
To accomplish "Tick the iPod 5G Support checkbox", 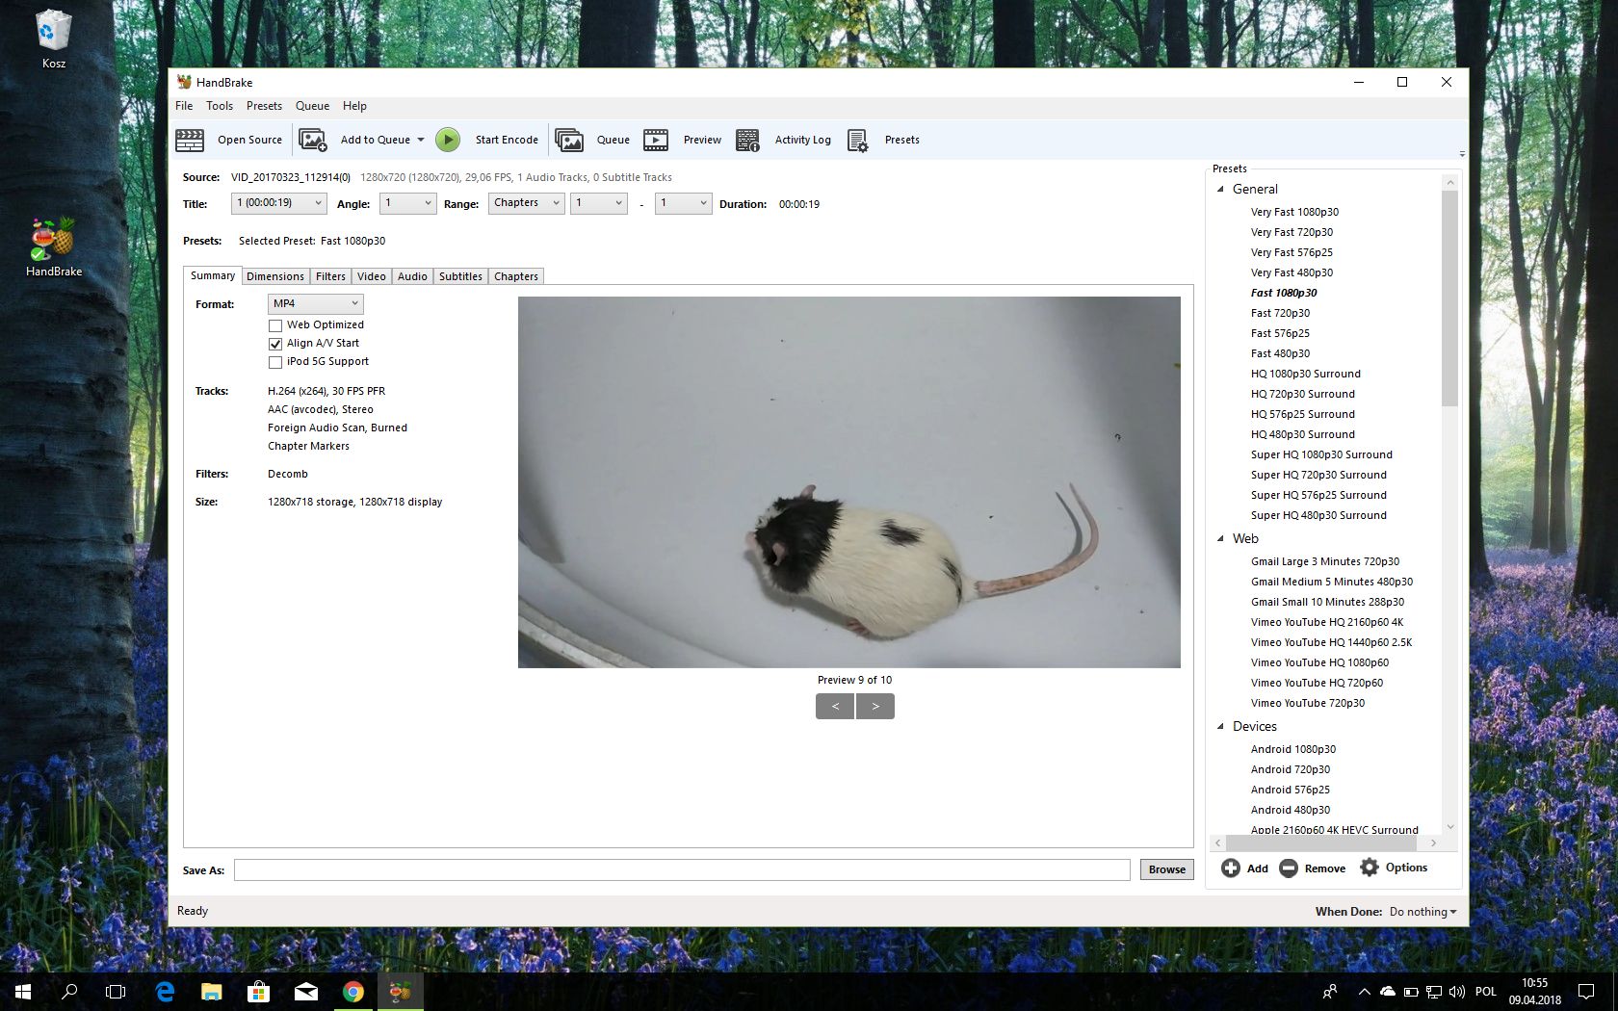I will [275, 362].
